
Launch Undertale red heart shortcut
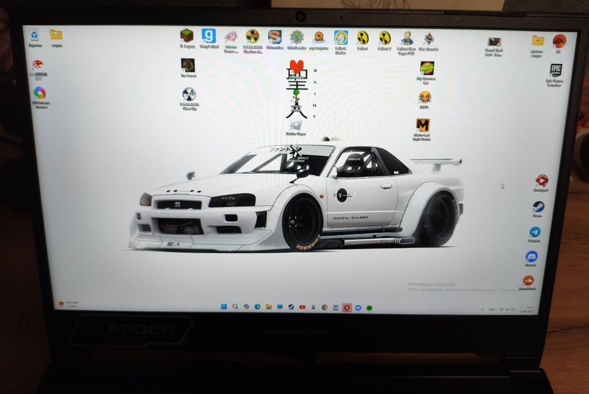pos(296,70)
